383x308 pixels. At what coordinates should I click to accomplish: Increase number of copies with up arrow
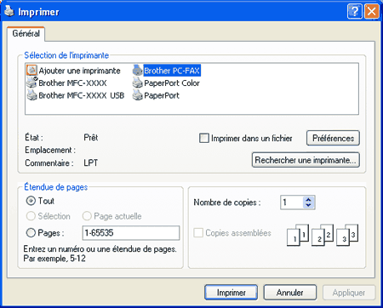pos(309,199)
